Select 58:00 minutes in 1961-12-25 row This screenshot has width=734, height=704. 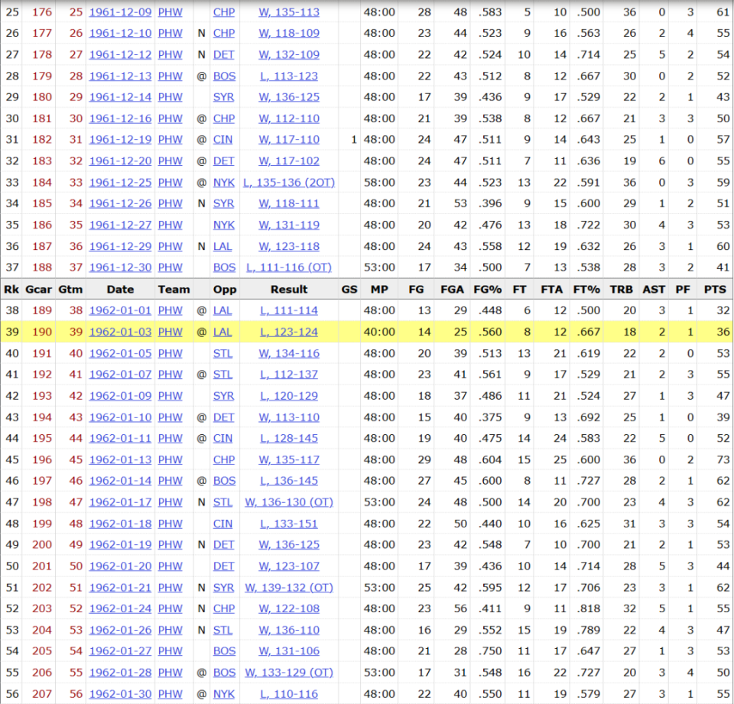[379, 183]
